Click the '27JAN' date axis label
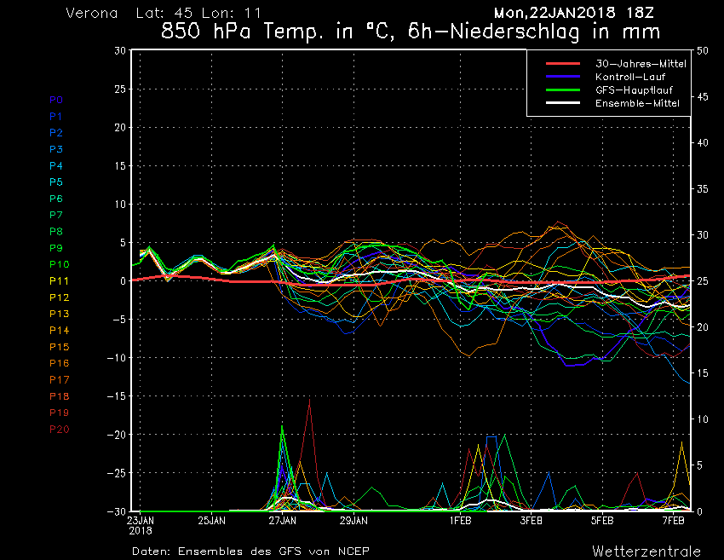The image size is (724, 560). [283, 521]
